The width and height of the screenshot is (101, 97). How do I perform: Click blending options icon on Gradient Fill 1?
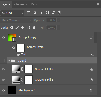(x=91, y=80)
